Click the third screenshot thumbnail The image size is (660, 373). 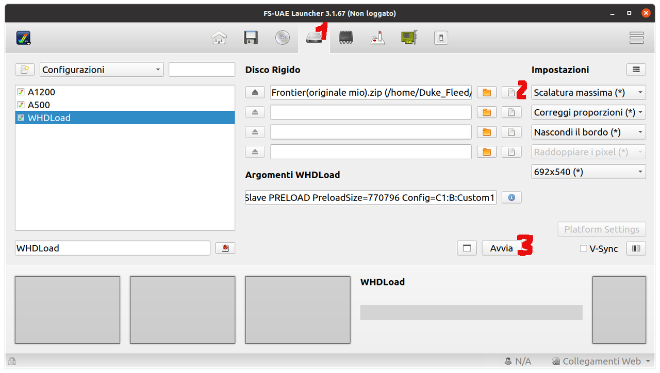pyautogui.click(x=298, y=310)
